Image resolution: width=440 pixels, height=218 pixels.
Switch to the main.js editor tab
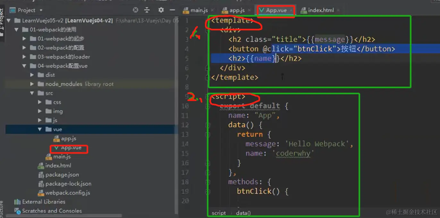199,11
